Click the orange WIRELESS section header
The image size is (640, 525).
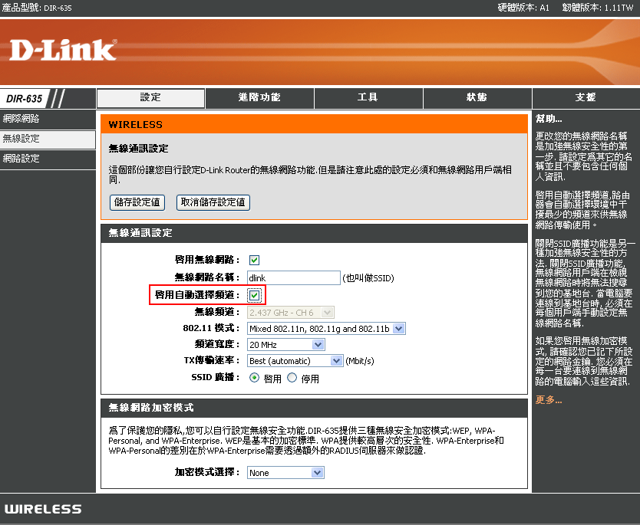coord(314,125)
